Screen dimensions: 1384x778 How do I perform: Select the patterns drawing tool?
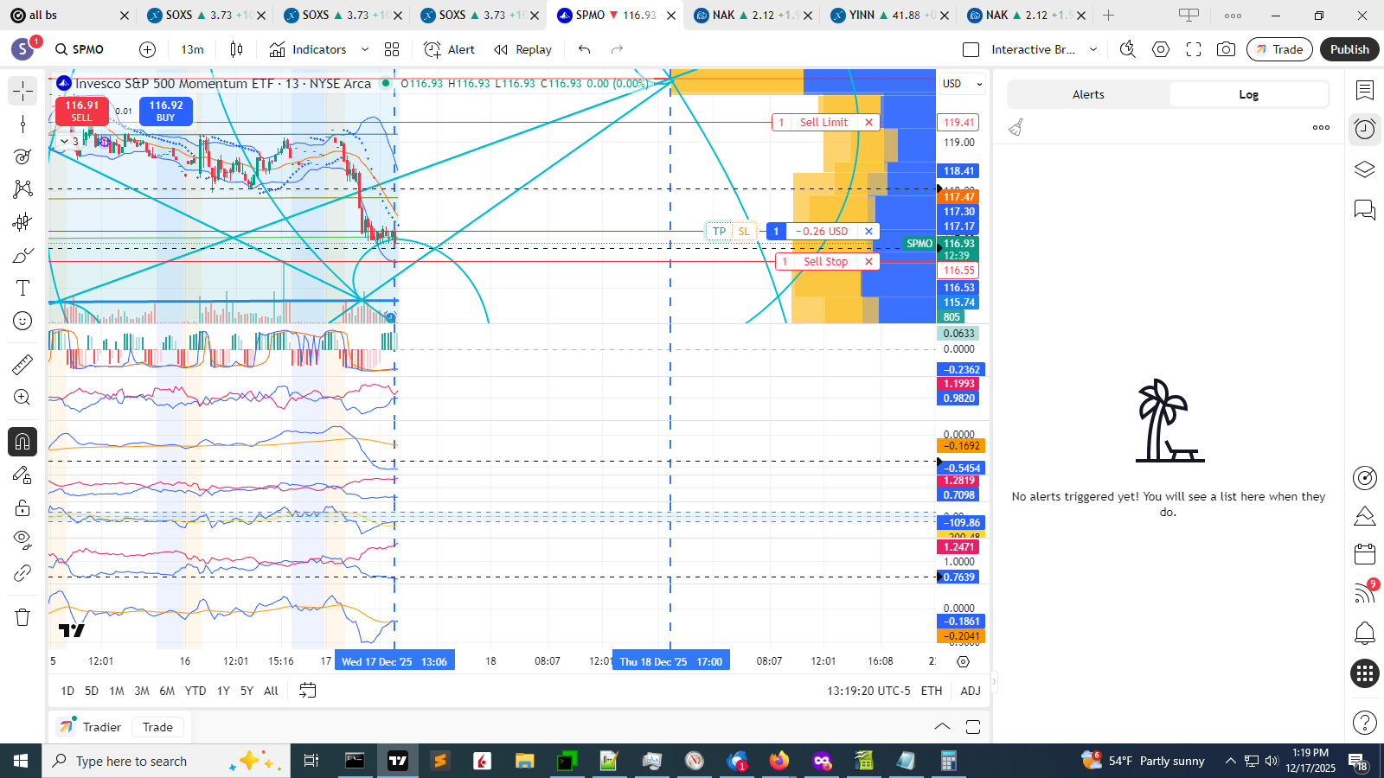pyautogui.click(x=22, y=189)
